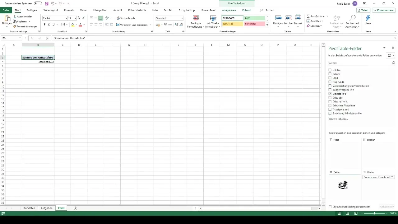Expand the formula bar chevron

[395, 38]
